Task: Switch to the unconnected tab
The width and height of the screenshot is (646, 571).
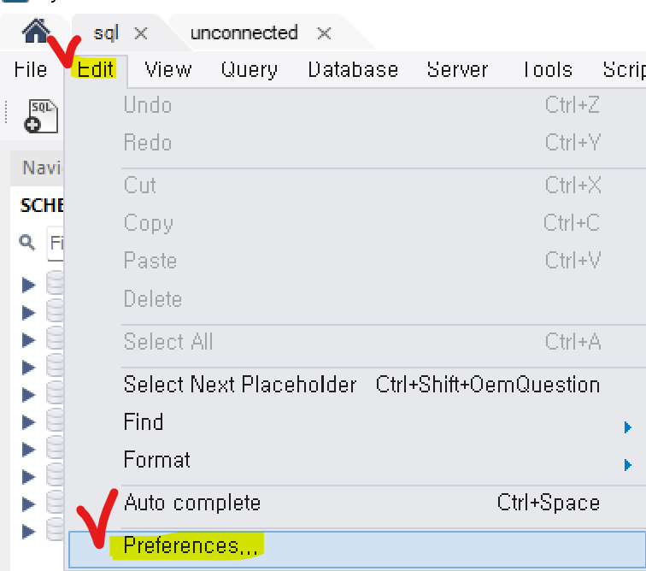Action: [244, 33]
